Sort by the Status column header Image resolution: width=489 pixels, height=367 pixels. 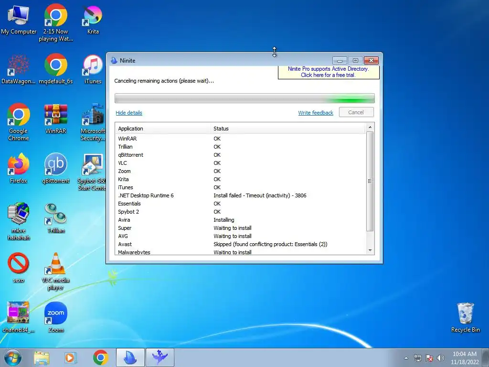click(288, 129)
